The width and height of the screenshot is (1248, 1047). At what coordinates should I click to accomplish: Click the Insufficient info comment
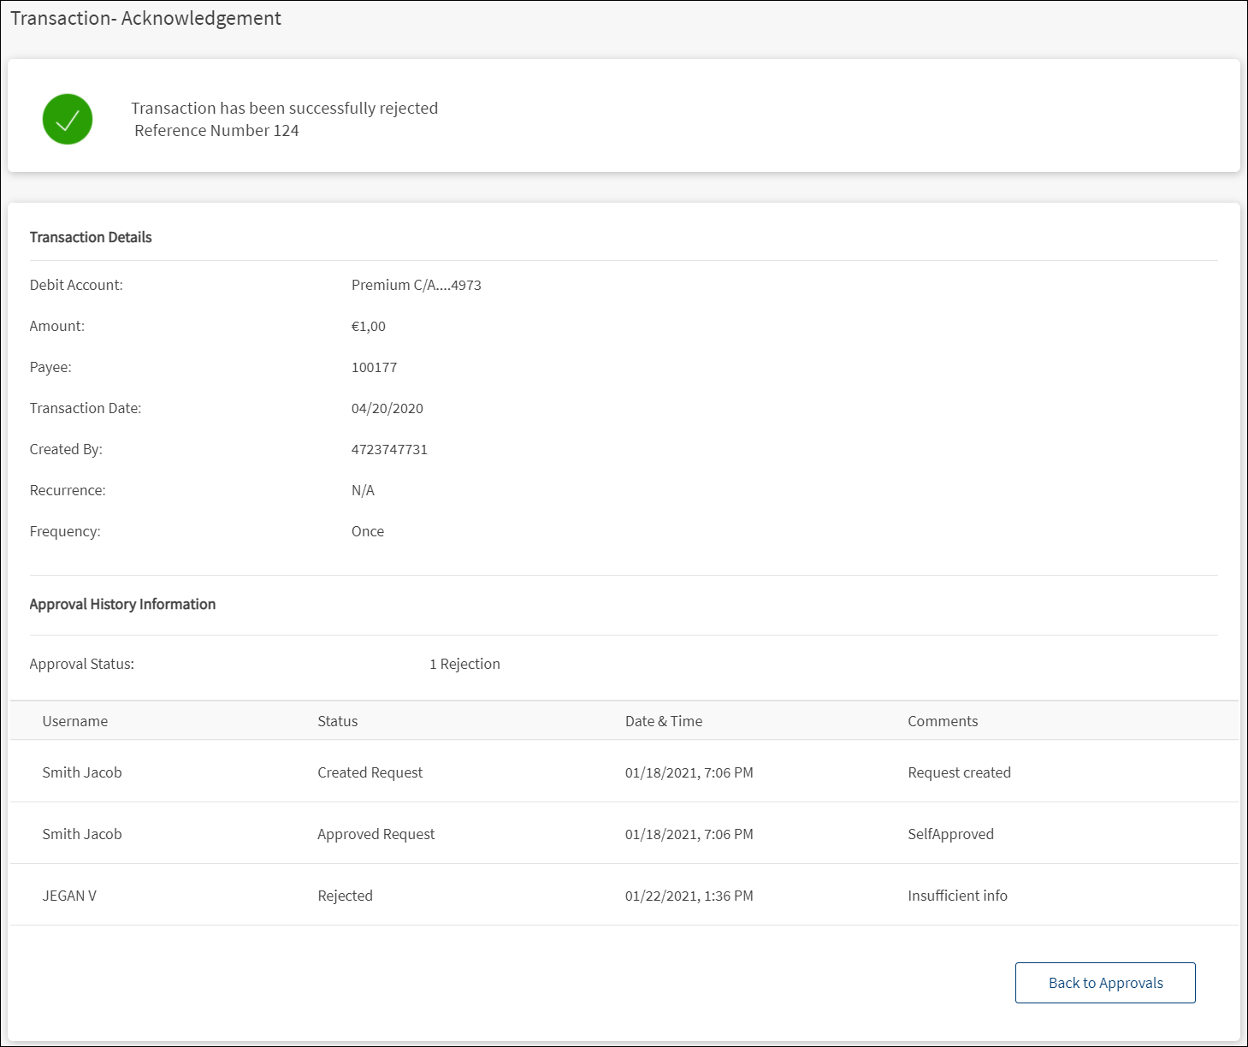pyautogui.click(x=957, y=896)
